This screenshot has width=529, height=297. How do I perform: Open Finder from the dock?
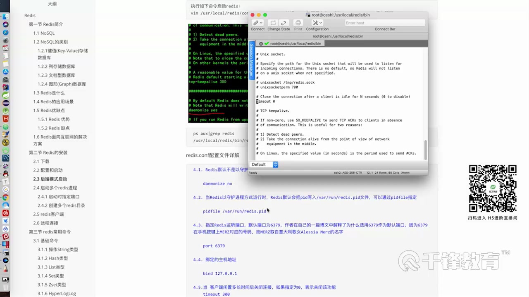click(5, 16)
